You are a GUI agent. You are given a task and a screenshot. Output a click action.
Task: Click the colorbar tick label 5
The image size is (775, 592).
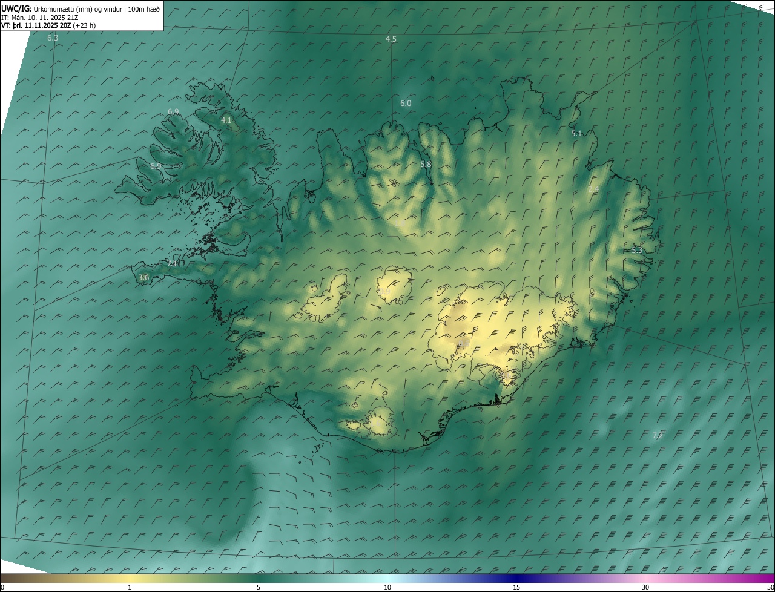tap(259, 588)
